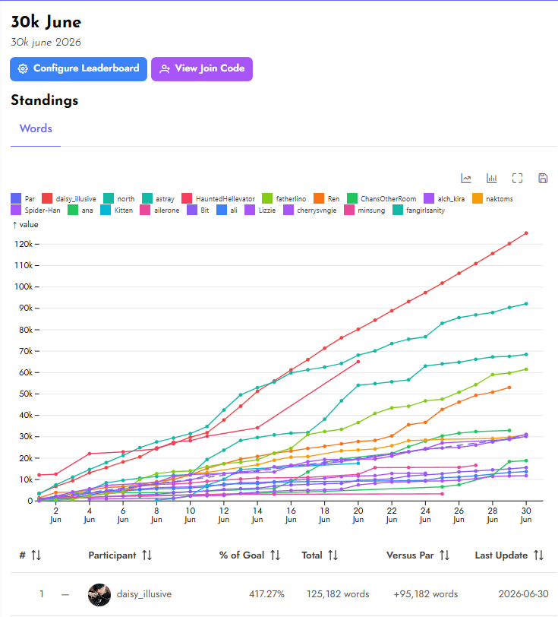Click the 2026-06-30 last update date

(x=523, y=594)
